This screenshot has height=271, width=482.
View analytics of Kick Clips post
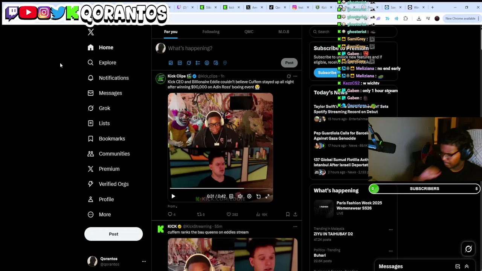[x=261, y=215]
